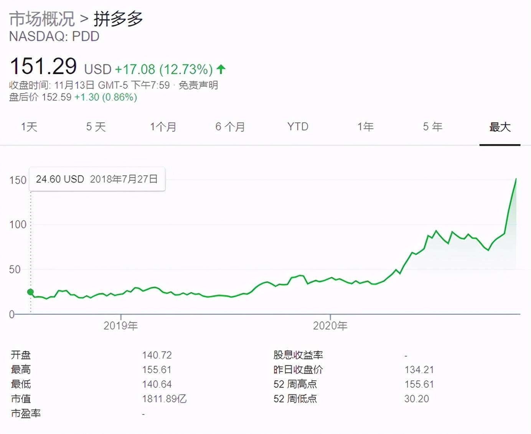Switch chart to the 1年 range
Viewport: 531px width, 434px height.
pyautogui.click(x=365, y=127)
